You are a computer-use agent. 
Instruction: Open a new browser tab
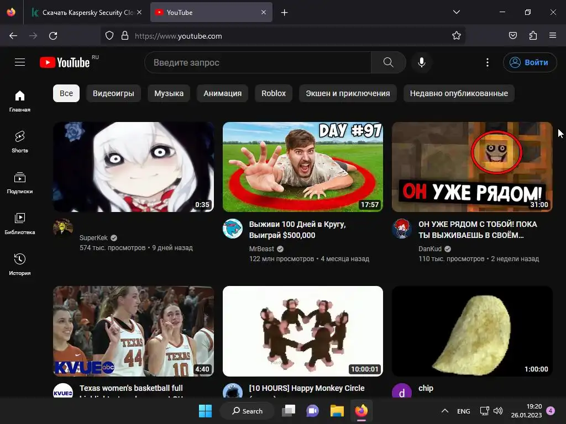(285, 13)
